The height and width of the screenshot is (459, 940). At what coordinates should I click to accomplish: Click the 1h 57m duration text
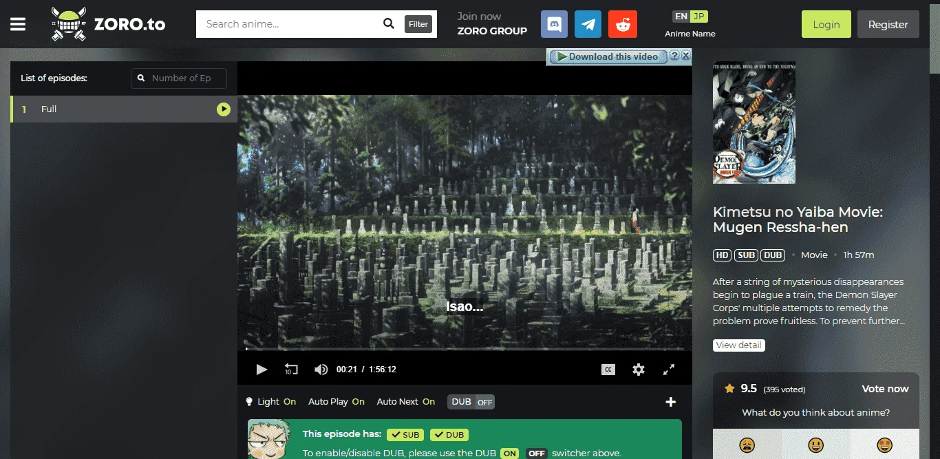coord(859,255)
